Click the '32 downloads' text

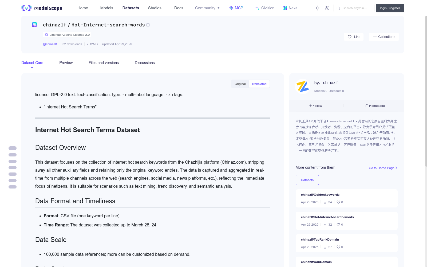[72, 44]
